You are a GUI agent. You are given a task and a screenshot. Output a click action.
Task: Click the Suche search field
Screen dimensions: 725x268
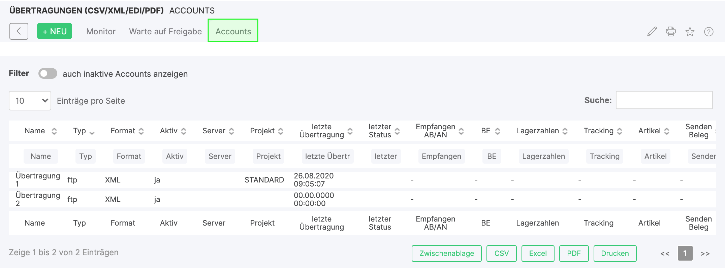(x=664, y=100)
